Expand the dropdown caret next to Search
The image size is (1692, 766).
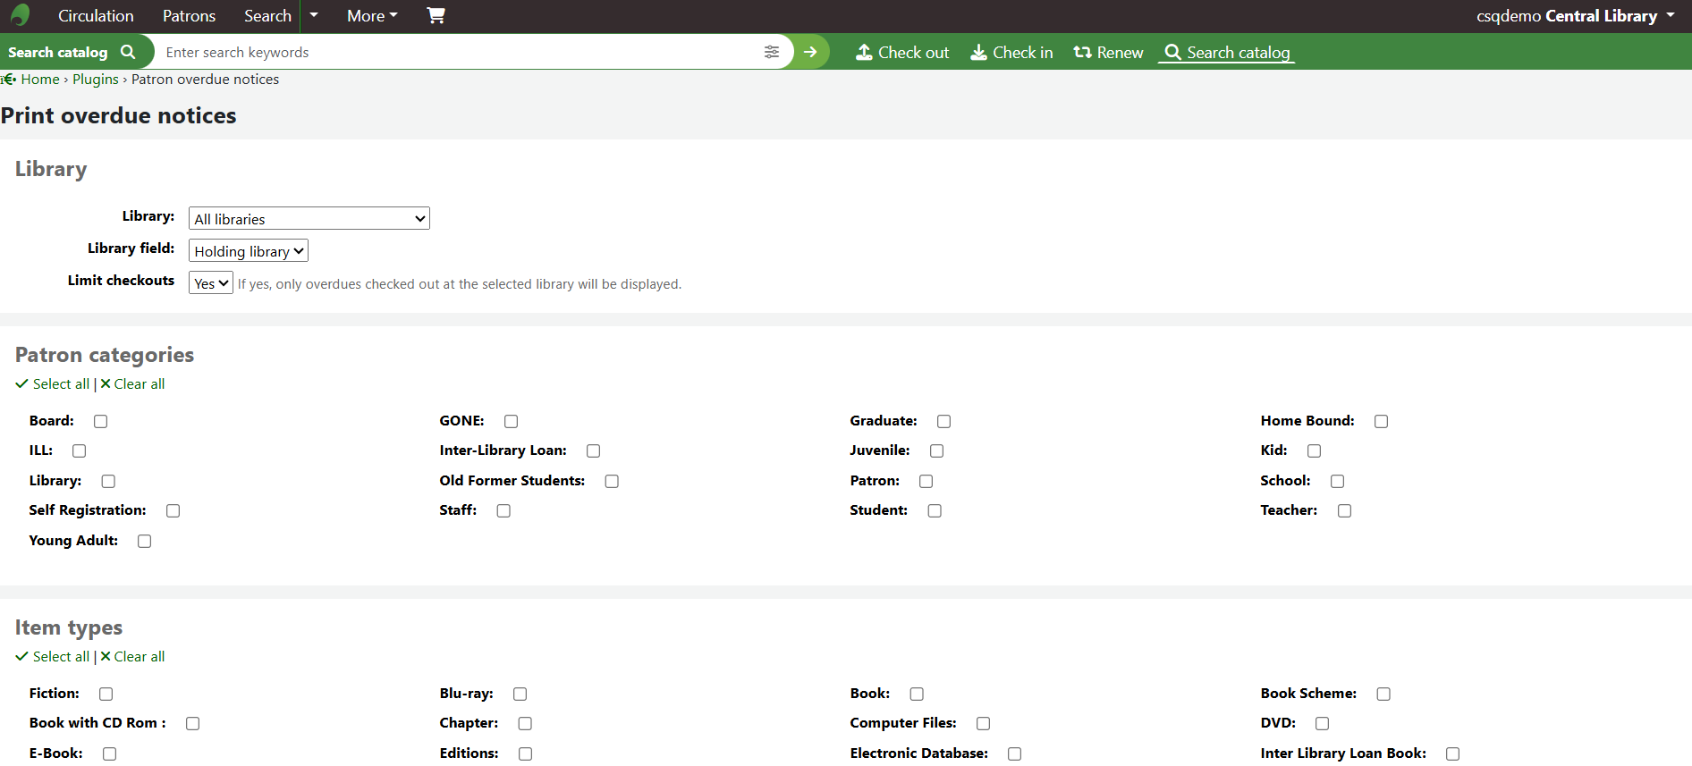(314, 15)
